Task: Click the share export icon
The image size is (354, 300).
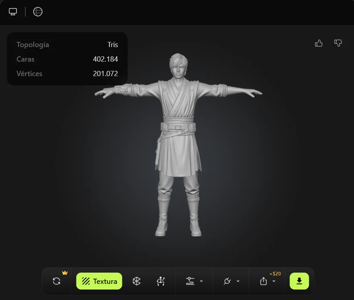Action: (263, 281)
